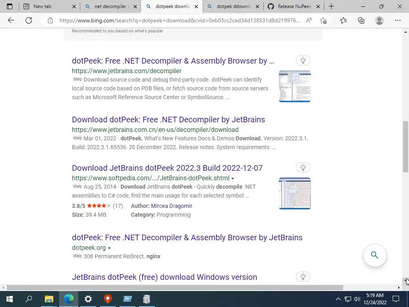Click the vertical scrollbar up arrow
Viewport: 409px width, 307px height.
coord(405,32)
